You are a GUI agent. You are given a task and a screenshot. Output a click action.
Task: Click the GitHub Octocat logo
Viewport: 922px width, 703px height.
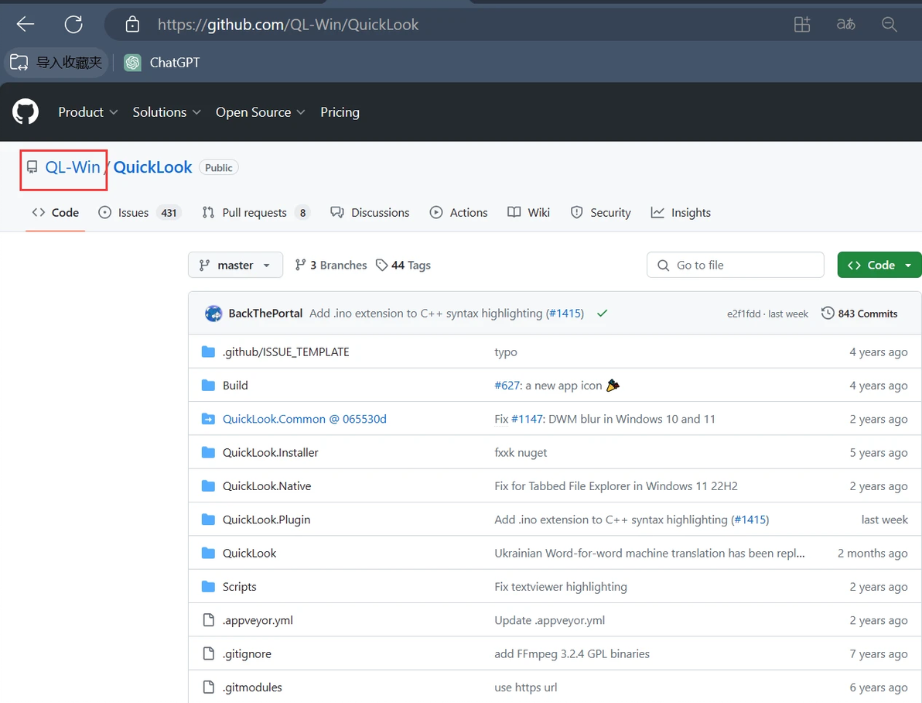[x=26, y=112]
